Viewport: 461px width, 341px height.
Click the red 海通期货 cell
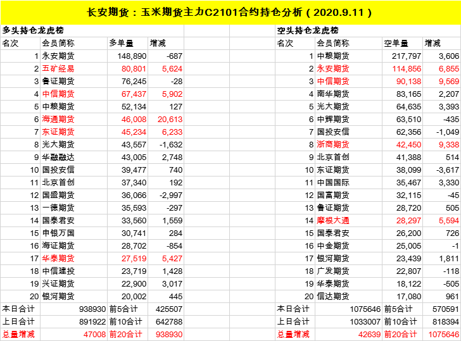click(x=74, y=119)
